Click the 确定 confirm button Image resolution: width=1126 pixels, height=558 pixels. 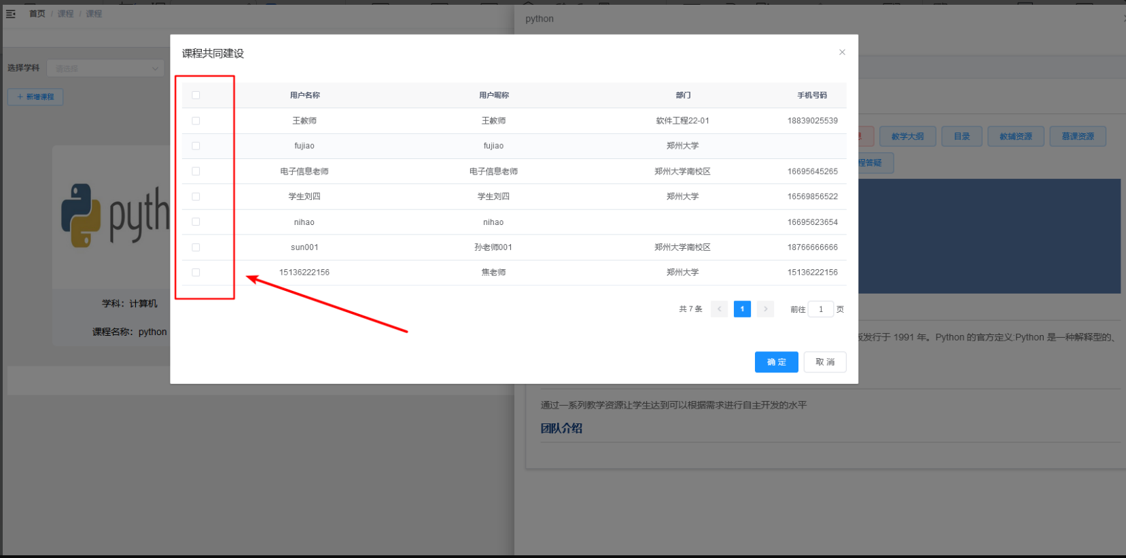point(776,362)
